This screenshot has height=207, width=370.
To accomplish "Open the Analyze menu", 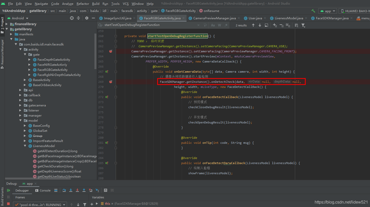I will [x=68, y=4].
